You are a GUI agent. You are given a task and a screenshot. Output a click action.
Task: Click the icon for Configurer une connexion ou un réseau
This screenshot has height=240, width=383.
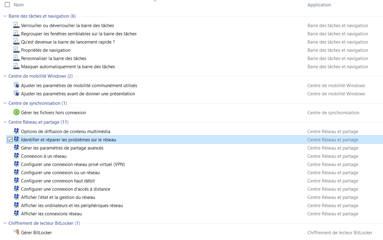click(16, 173)
